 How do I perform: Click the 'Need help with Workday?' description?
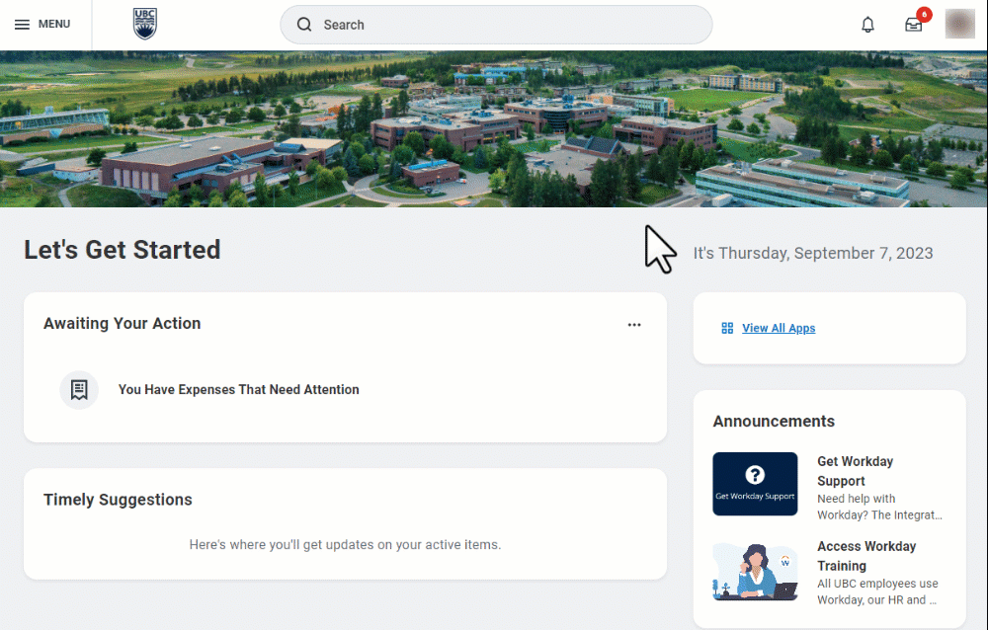click(x=878, y=507)
